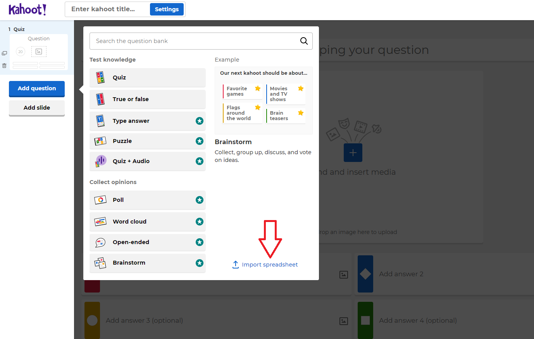Click the Add answer 3 (optional) field
The image size is (534, 339).
coord(217,320)
